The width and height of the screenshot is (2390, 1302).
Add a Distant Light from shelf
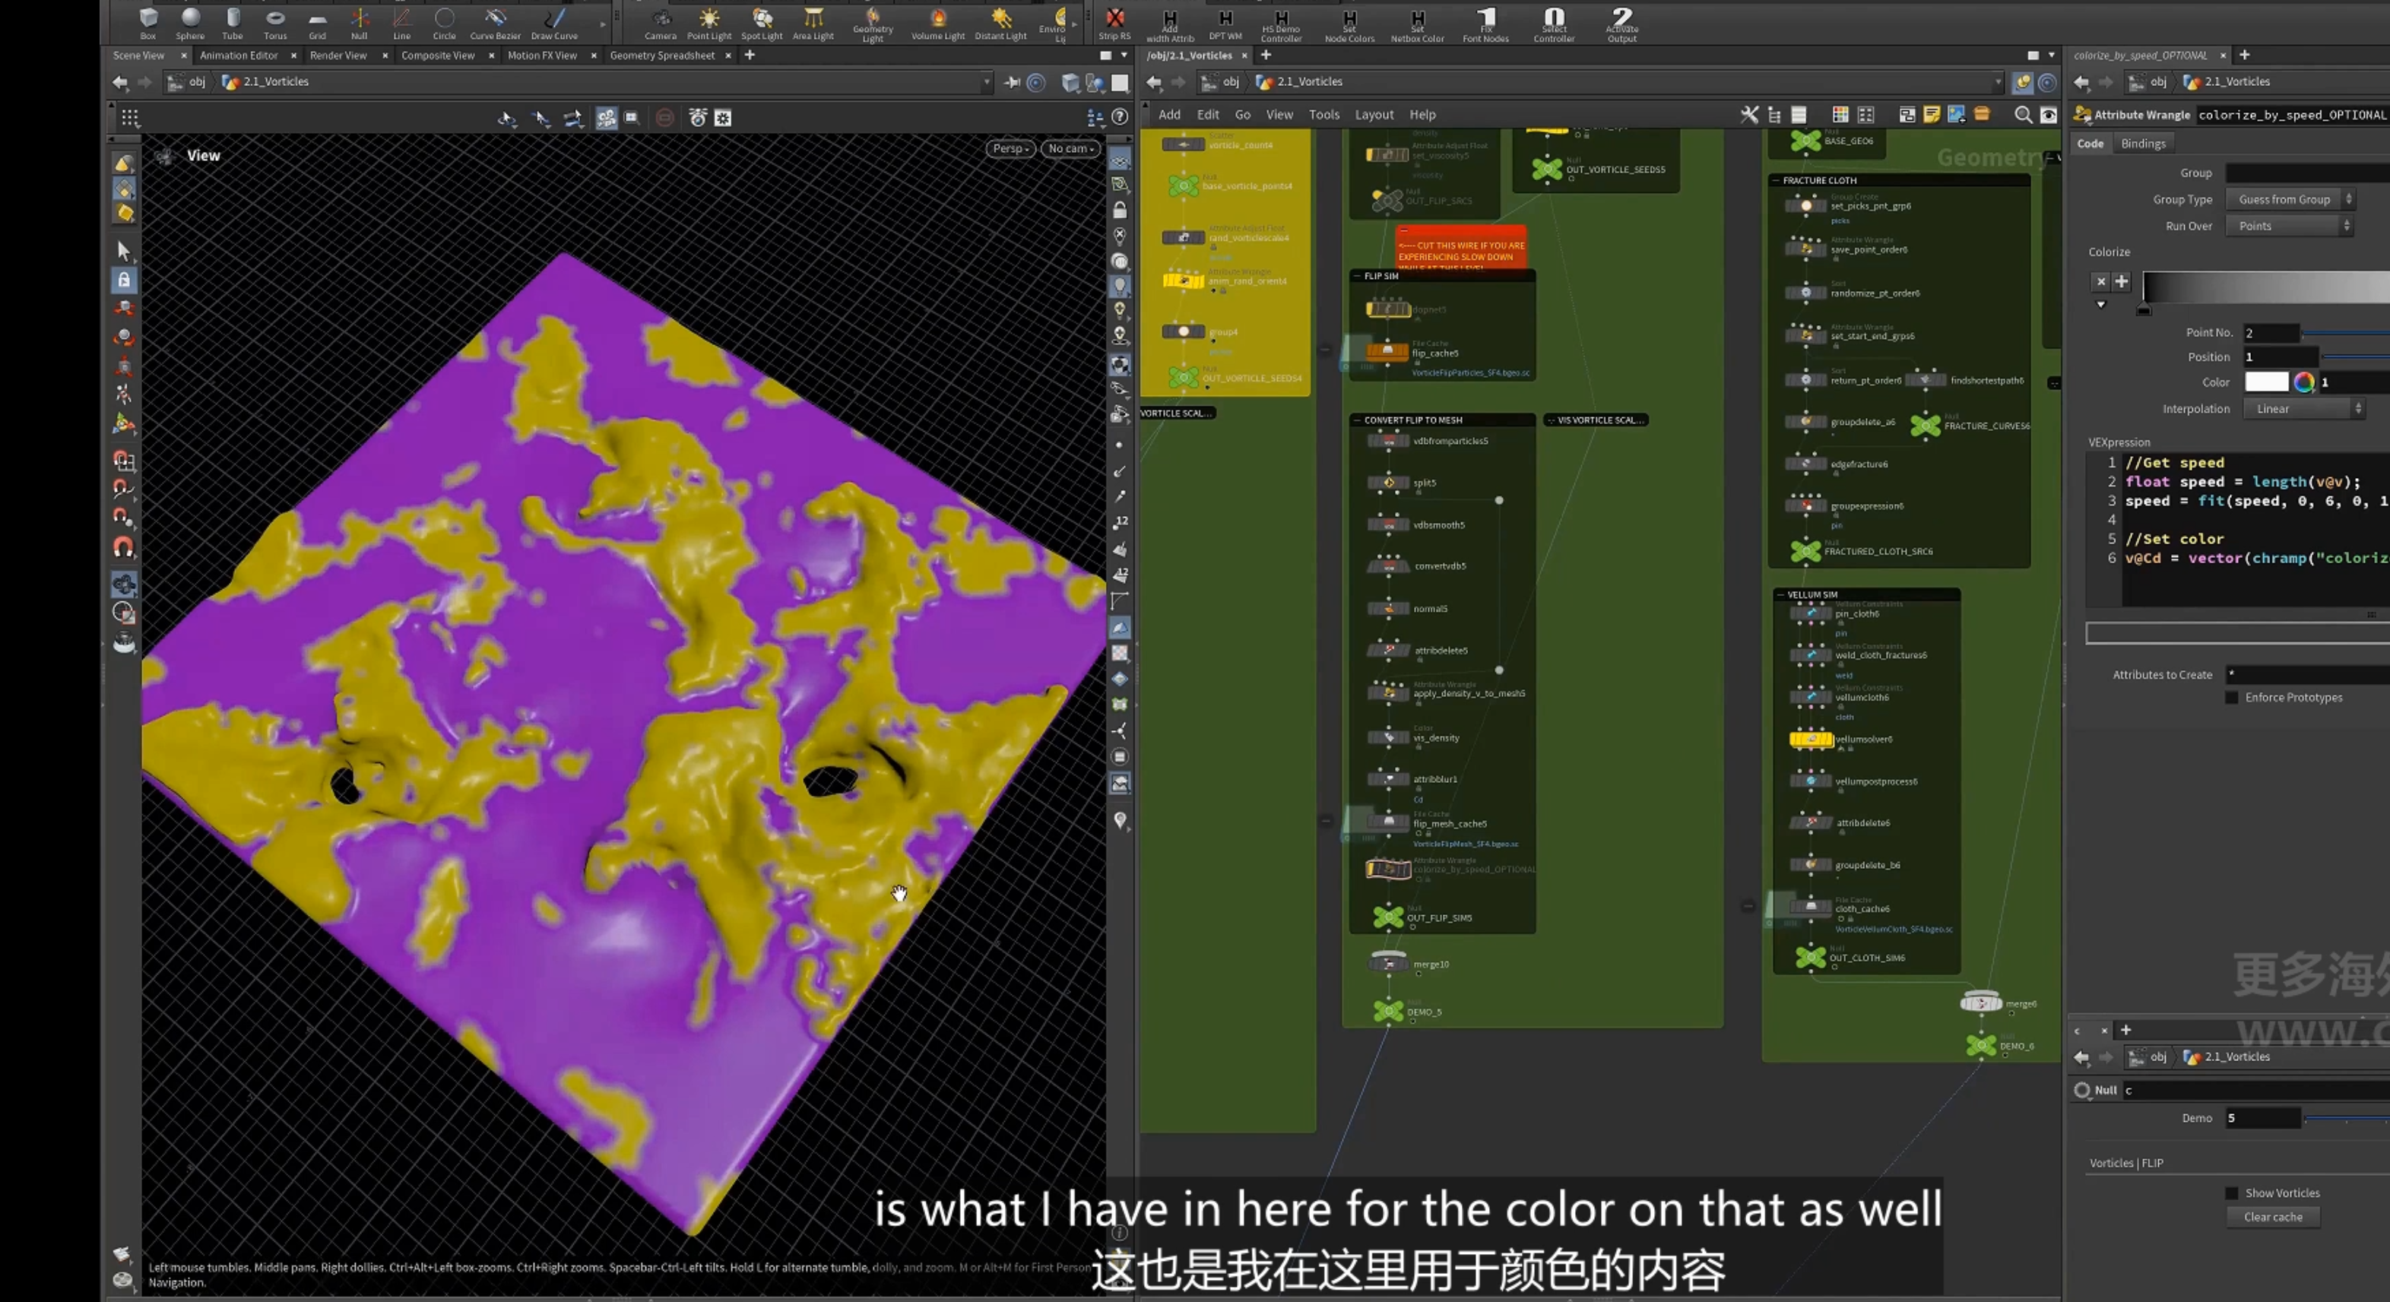click(1000, 24)
